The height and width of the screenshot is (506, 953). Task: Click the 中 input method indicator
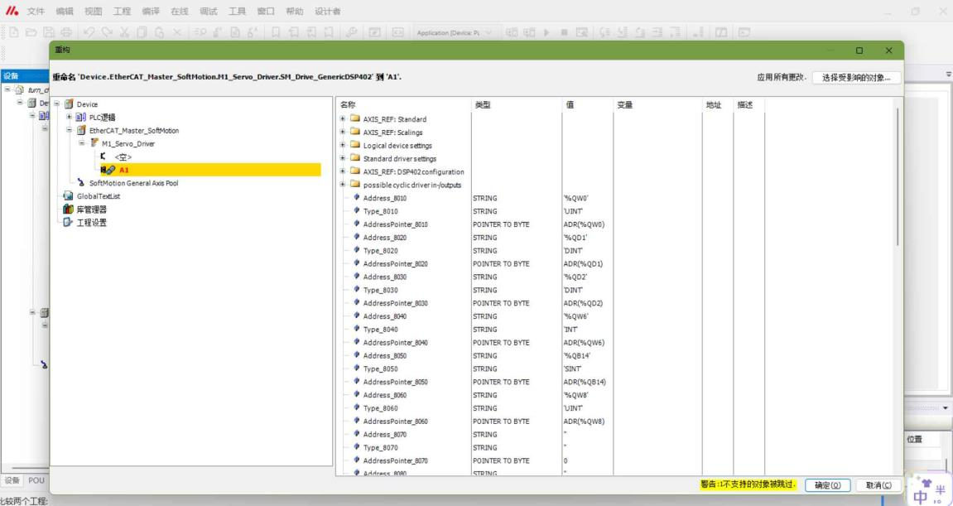coord(921,497)
